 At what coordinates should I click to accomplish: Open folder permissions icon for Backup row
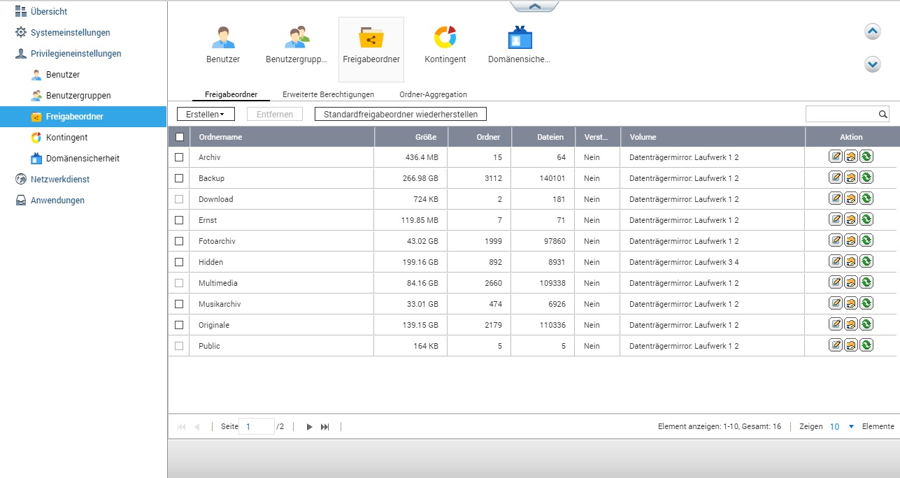[x=851, y=178]
